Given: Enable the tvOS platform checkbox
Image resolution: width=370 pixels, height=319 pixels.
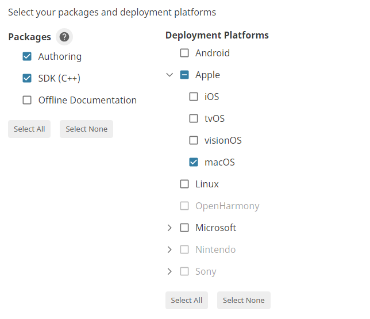Looking at the screenshot, I should [194, 118].
